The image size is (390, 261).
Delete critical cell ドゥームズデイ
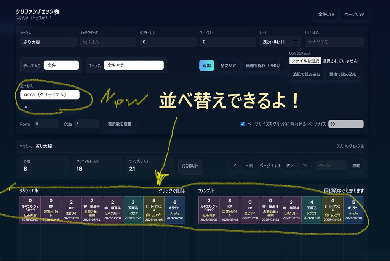tap(154, 209)
